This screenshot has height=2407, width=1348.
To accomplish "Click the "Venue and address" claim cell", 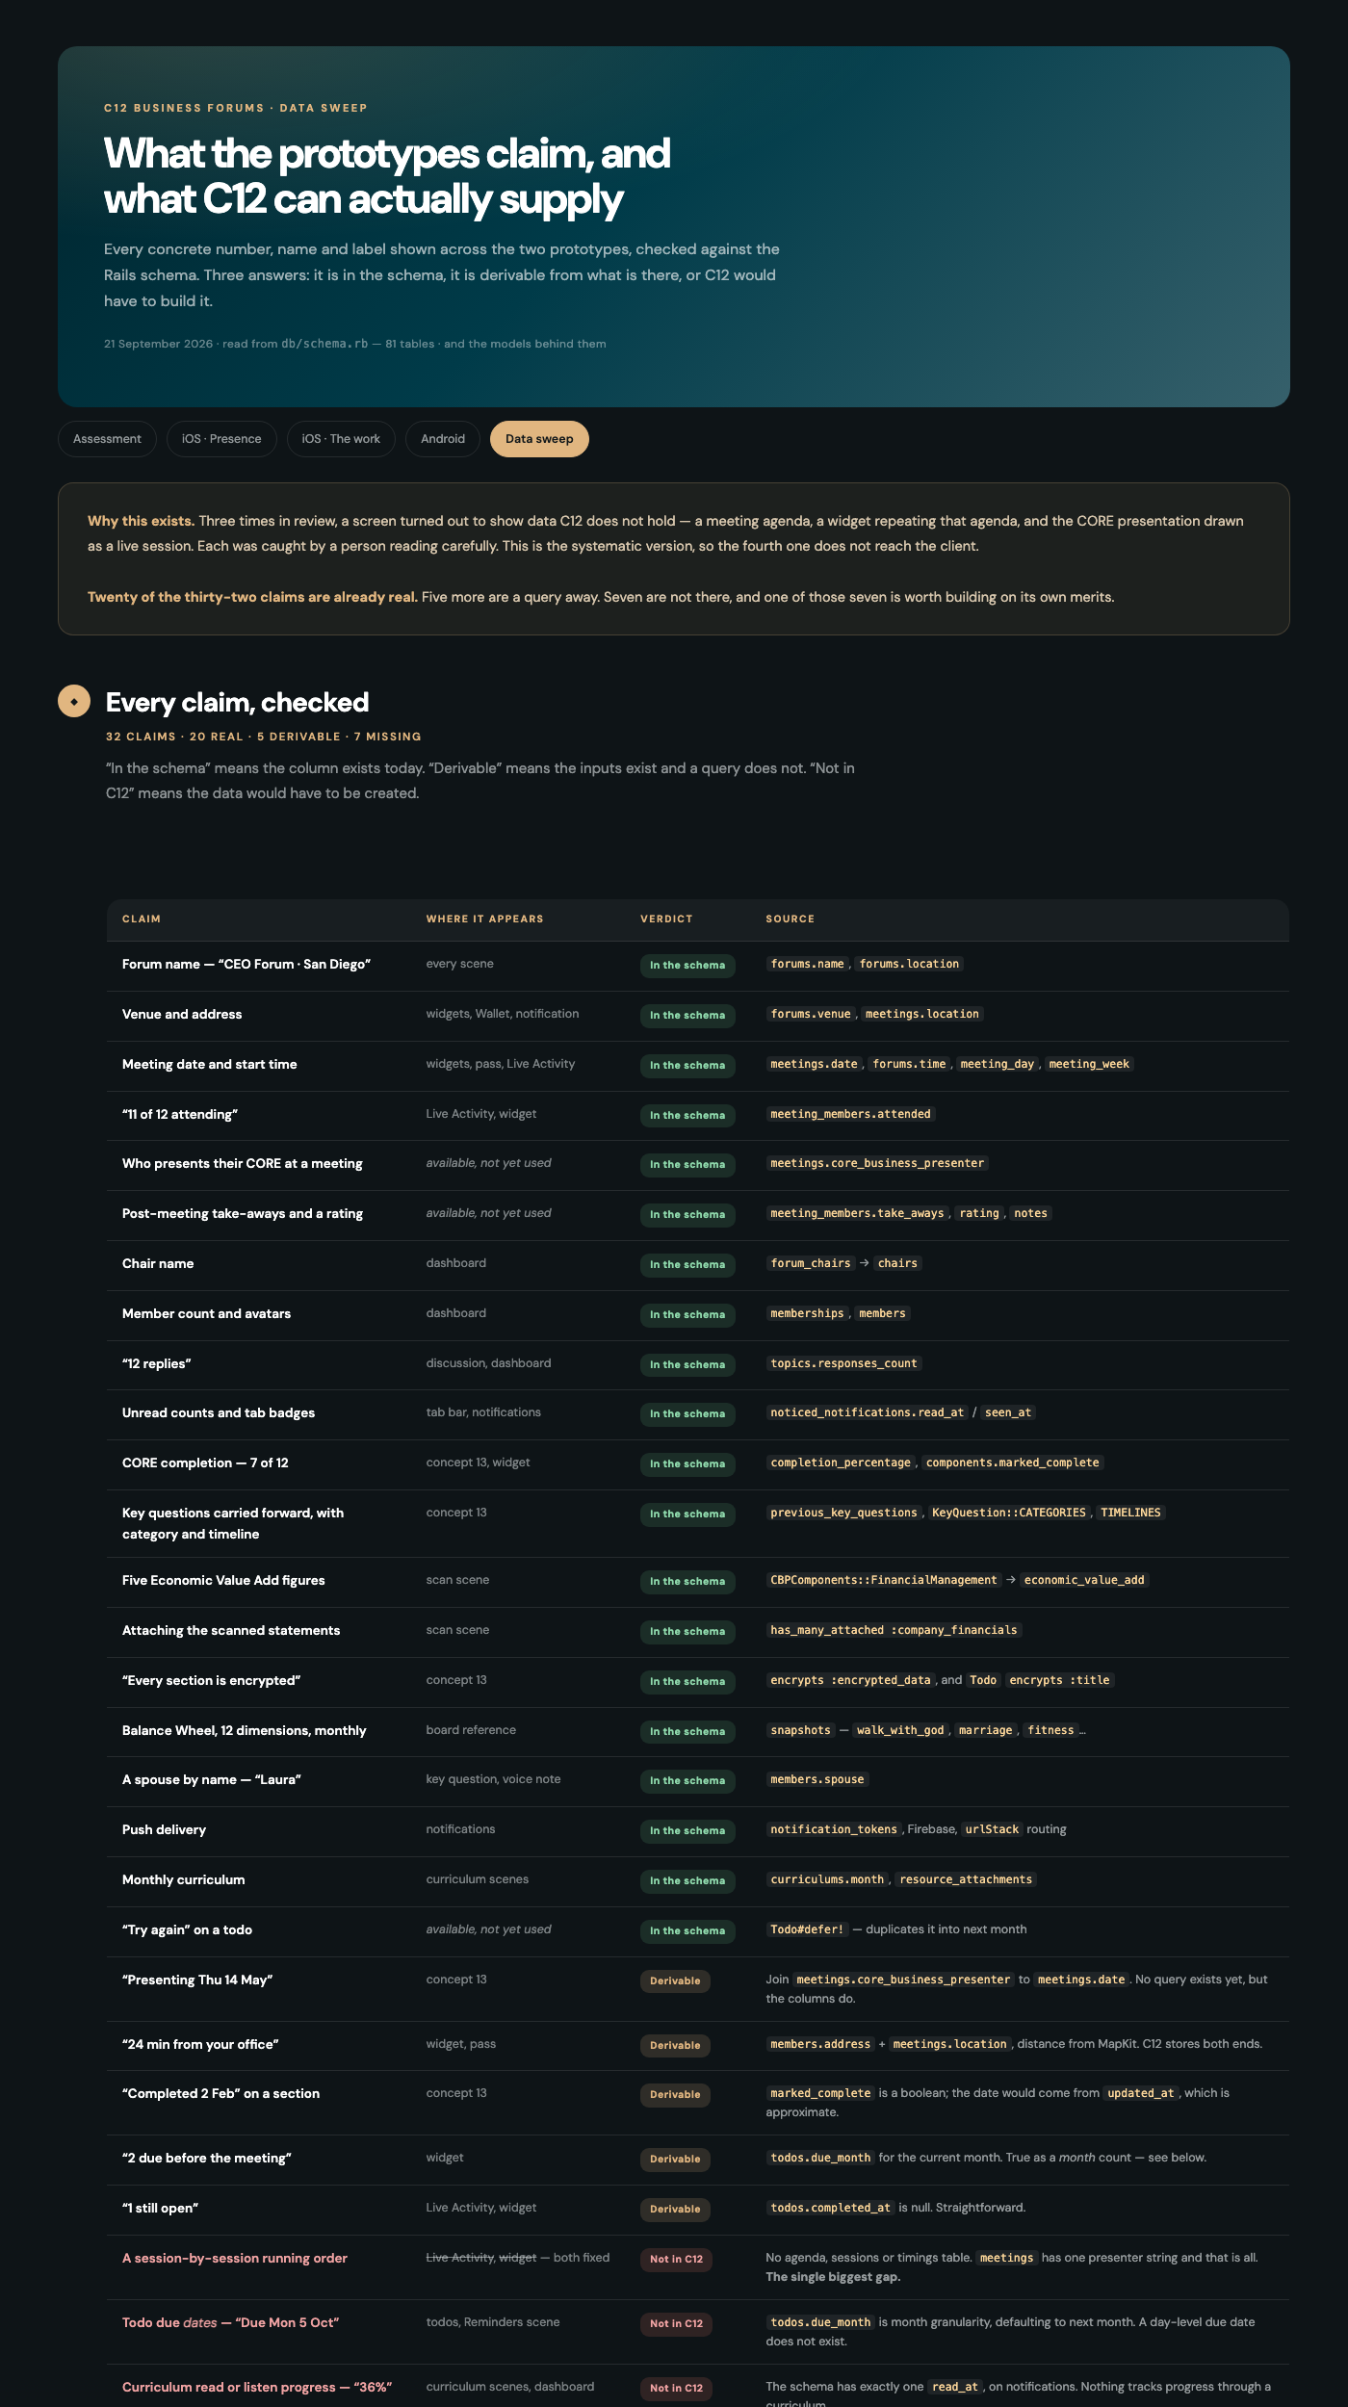I will pyautogui.click(x=182, y=1014).
